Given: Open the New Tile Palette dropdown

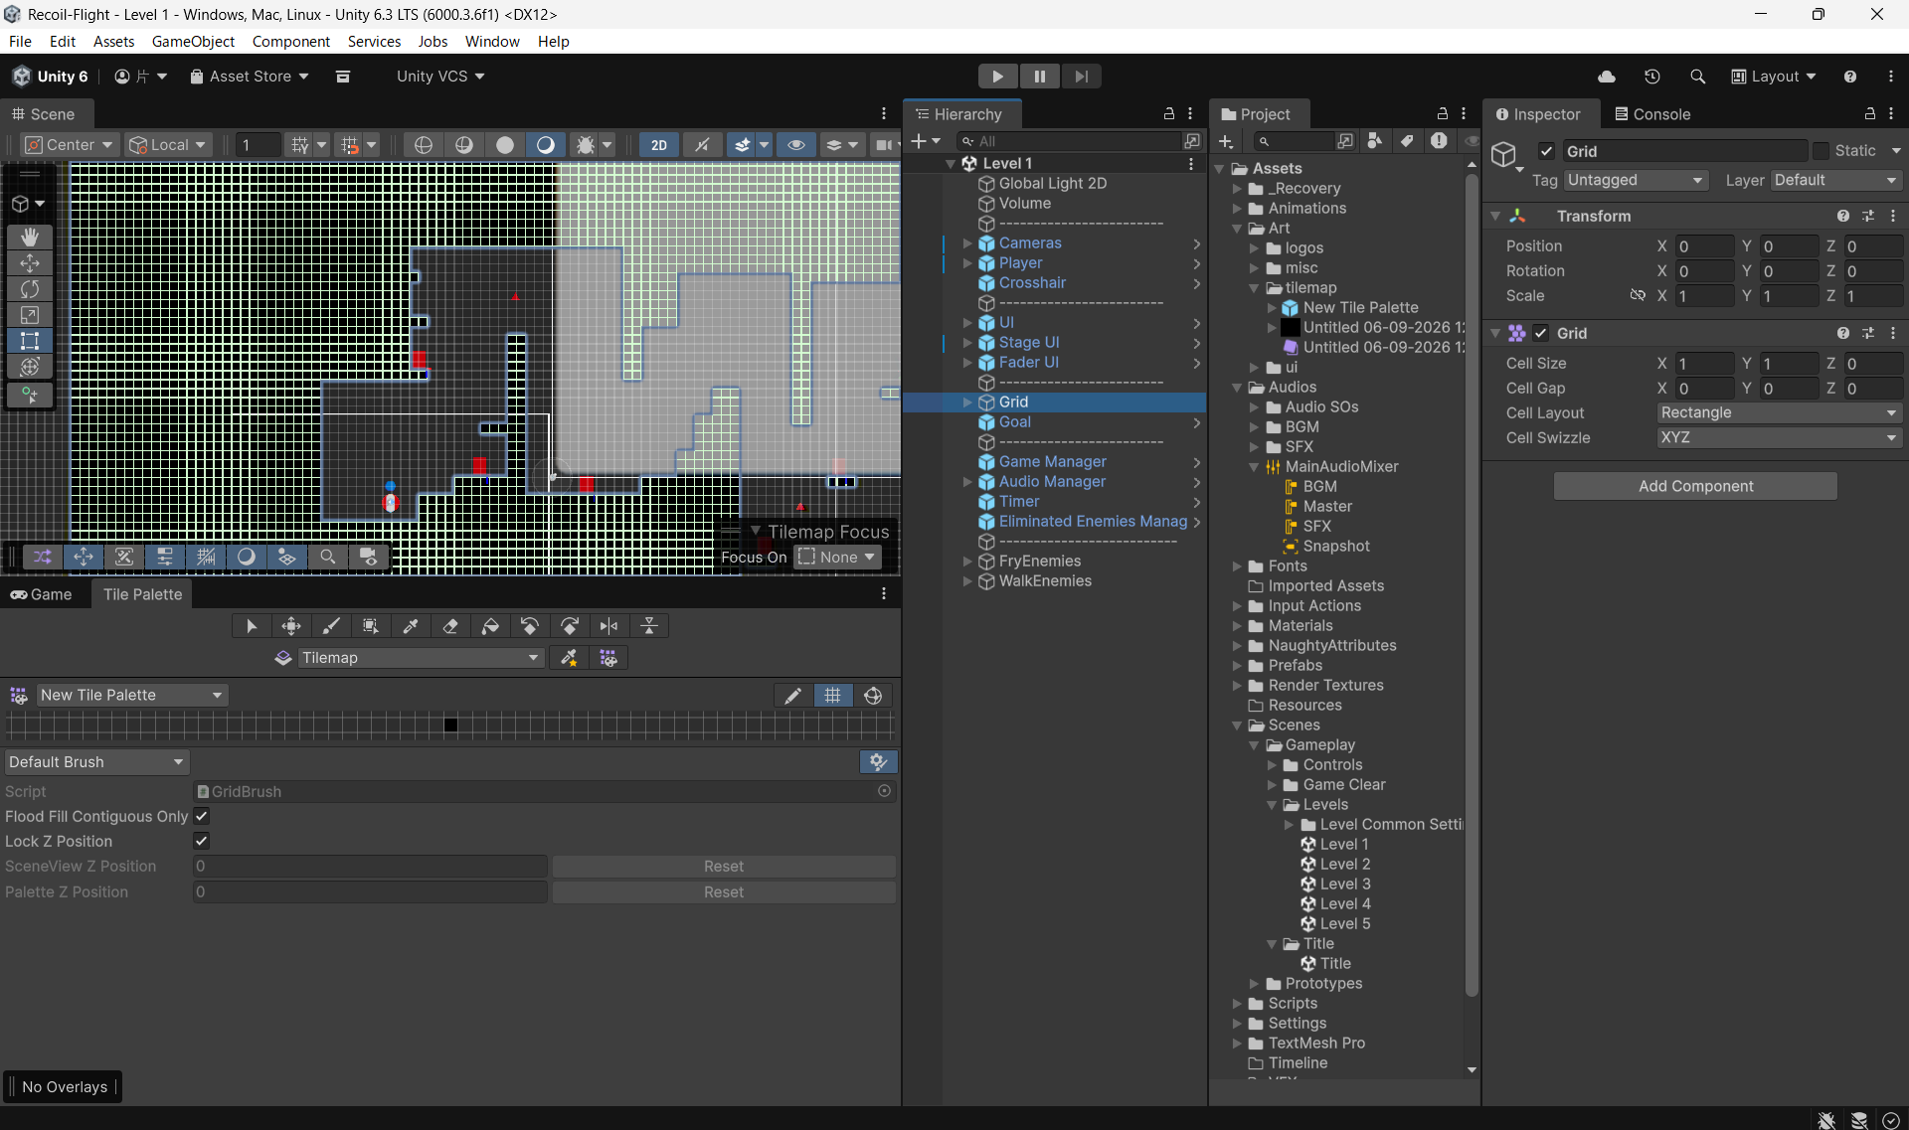Looking at the screenshot, I should [x=132, y=696].
